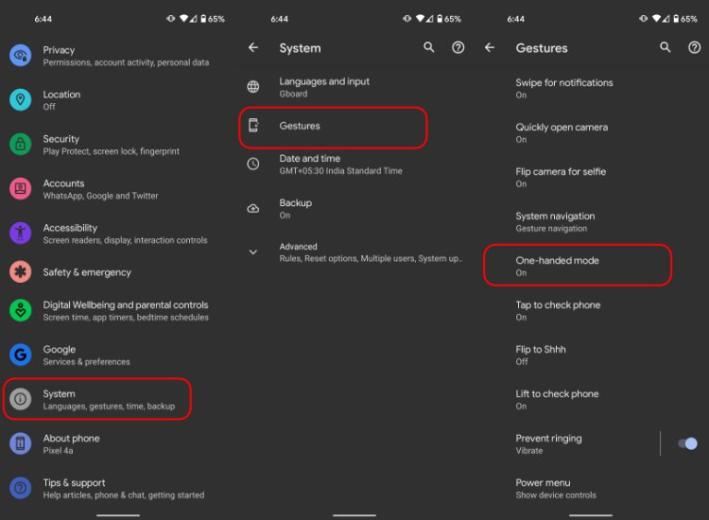Tap the Backup cloud icon
Screen dimensions: 709x520
click(x=252, y=208)
